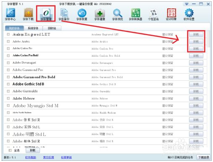
Task: Select the Adobe 楷体 Std R font name
Action: click(x=26, y=141)
